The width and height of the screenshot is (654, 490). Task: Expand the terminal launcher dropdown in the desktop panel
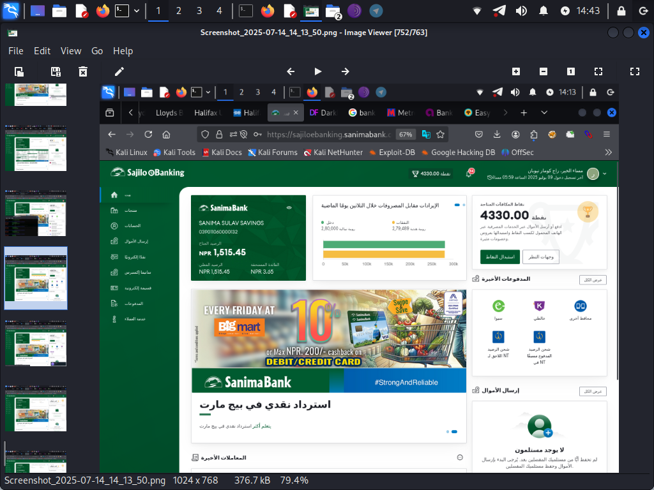pos(137,11)
